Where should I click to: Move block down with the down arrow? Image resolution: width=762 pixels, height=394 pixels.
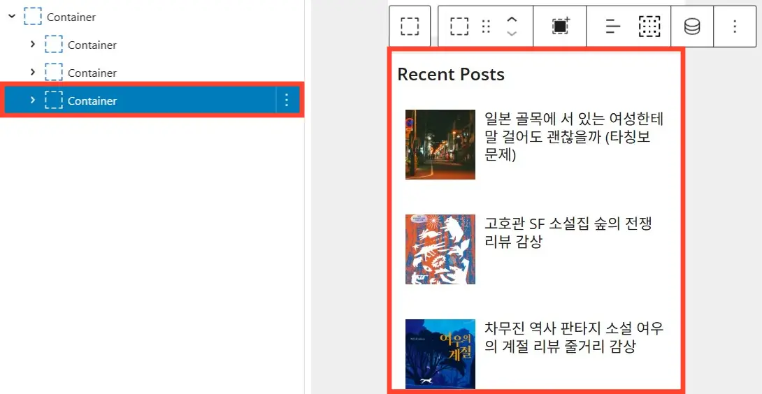[x=512, y=34]
